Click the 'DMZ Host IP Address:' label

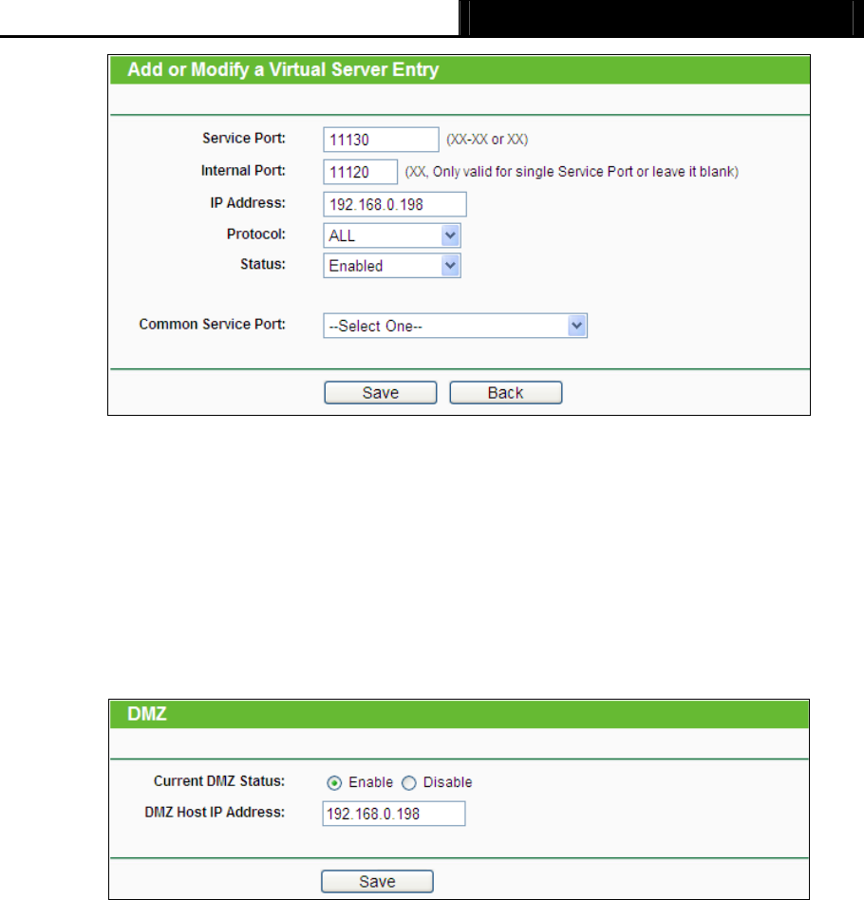pos(215,812)
